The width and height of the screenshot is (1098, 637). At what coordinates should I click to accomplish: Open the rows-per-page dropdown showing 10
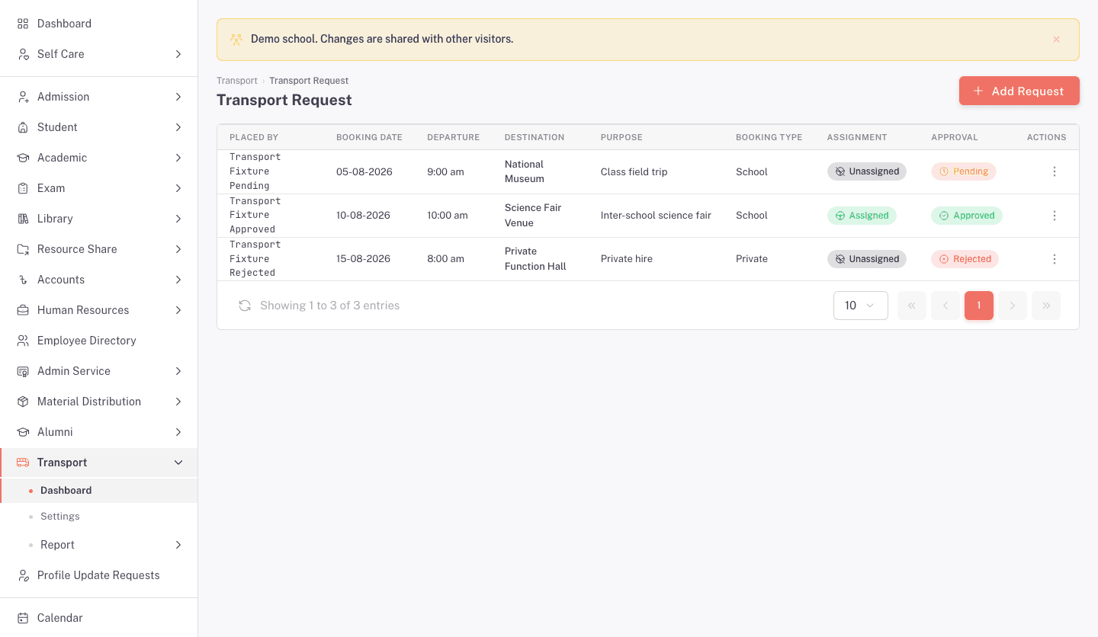[861, 306]
